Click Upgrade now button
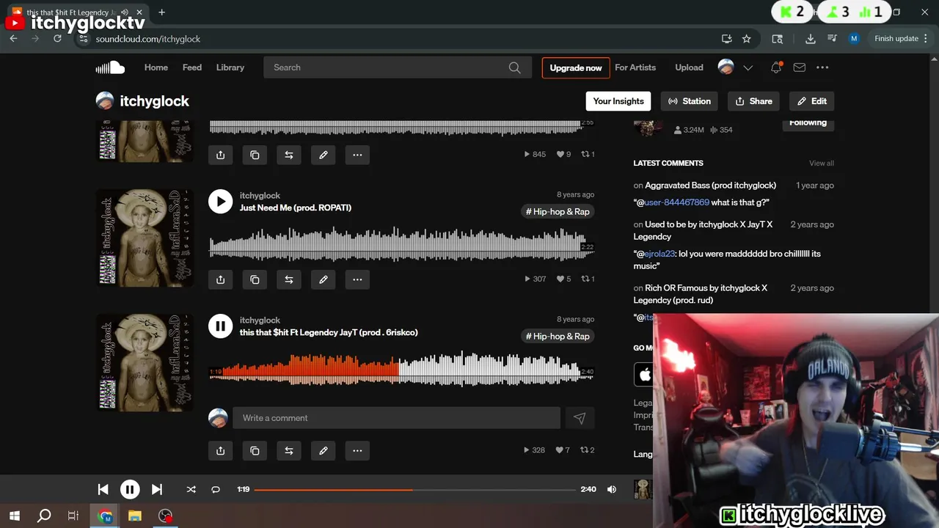The image size is (939, 528). click(x=576, y=67)
